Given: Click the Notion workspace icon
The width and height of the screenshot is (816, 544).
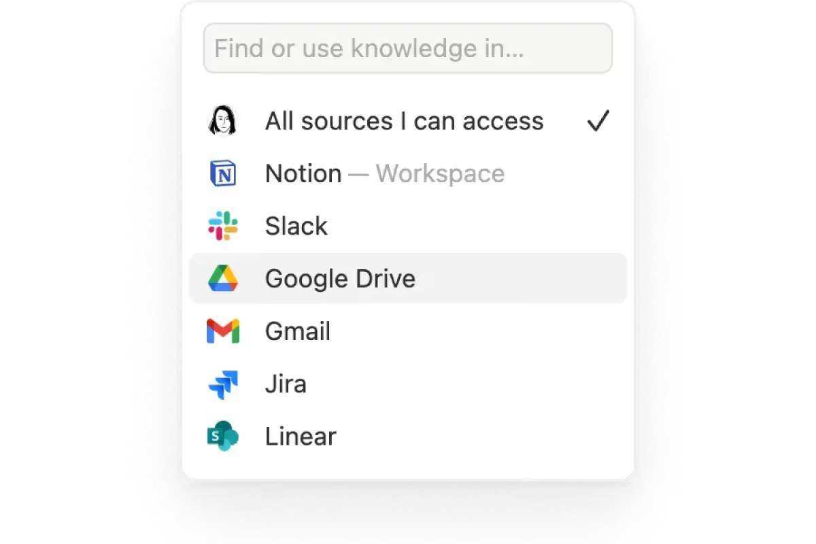Looking at the screenshot, I should tap(222, 173).
